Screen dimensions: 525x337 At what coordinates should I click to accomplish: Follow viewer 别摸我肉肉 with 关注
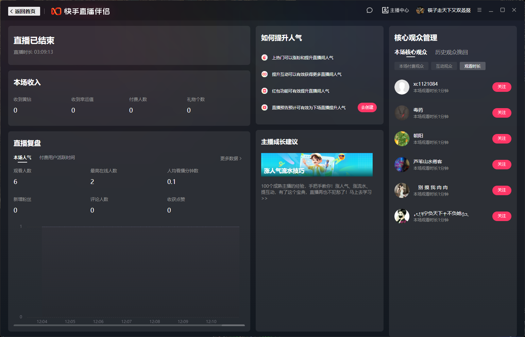coord(502,190)
